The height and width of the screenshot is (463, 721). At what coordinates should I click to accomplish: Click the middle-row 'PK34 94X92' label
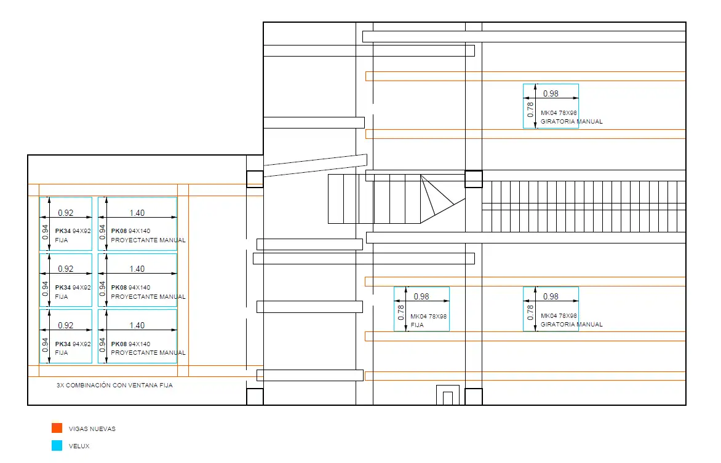73,287
